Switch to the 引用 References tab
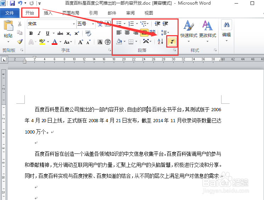 click(x=94, y=13)
